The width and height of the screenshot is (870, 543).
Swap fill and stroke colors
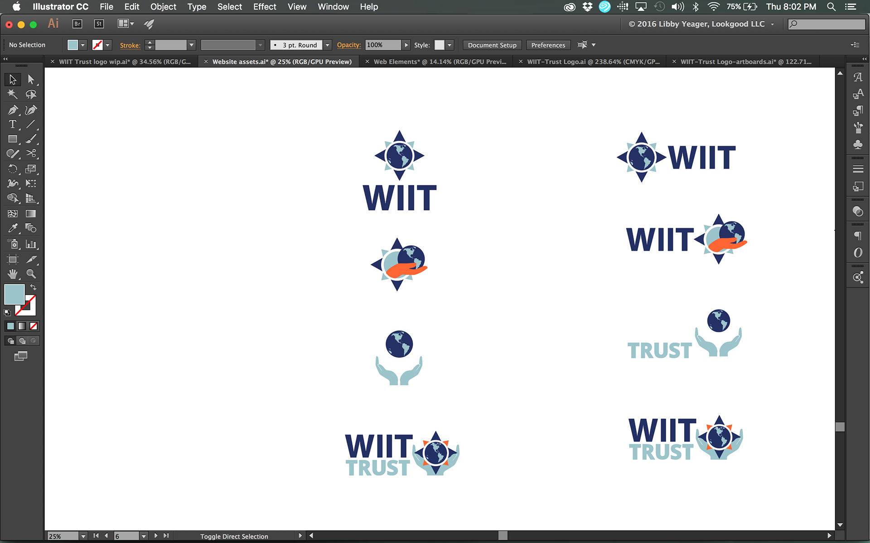[x=33, y=287]
